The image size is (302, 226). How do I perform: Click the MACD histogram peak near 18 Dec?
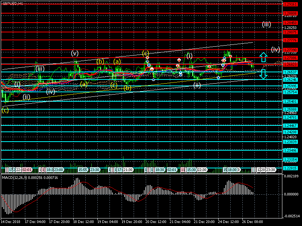coord(78,180)
